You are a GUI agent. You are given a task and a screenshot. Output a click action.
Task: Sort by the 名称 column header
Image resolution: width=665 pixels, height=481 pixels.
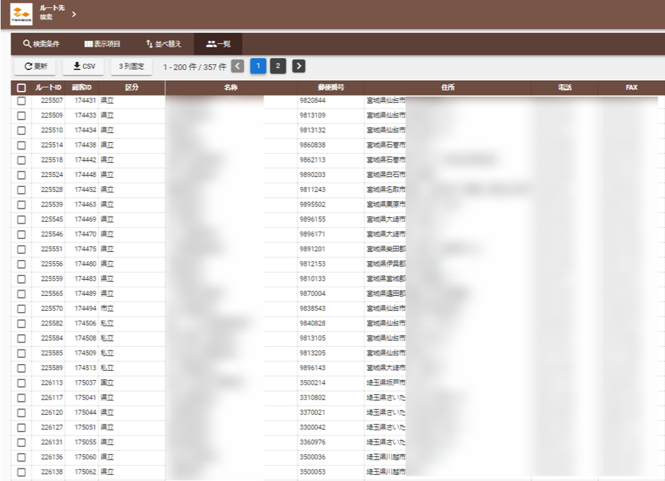coord(231,88)
